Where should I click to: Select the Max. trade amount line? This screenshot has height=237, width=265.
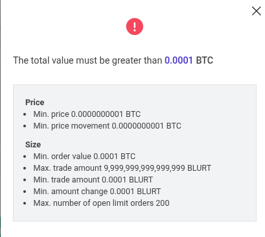[x=122, y=168]
